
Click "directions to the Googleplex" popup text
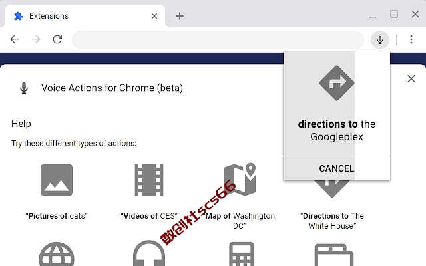[x=337, y=130]
